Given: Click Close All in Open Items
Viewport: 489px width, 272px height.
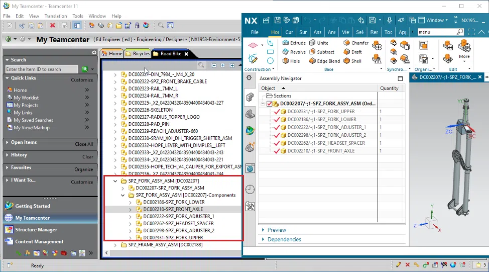Looking at the screenshot, I should point(84,144).
